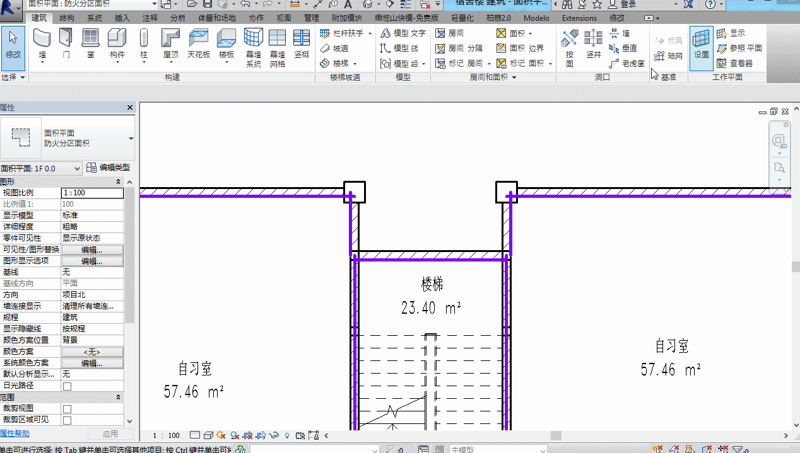Screen dimensions: 800x453
Task: Click the 按面 opening tool
Action: (x=570, y=48)
